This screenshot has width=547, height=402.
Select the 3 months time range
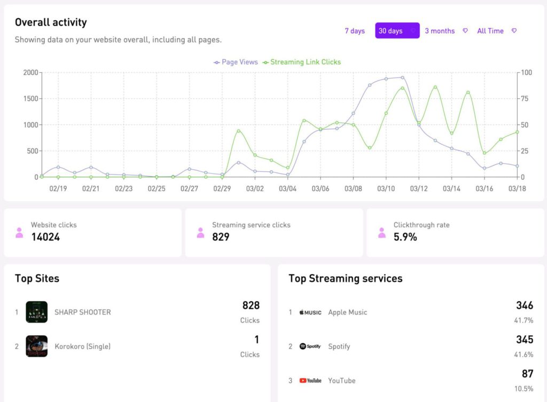(439, 31)
